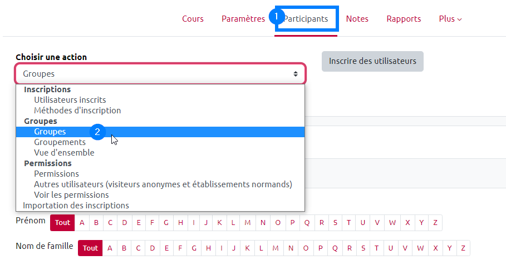
Task: Open the Notes tab
Action: [357, 19]
